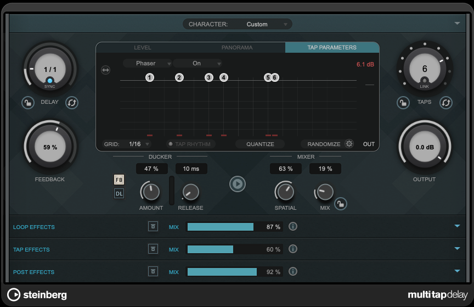Select tap marker 3

click(208, 77)
